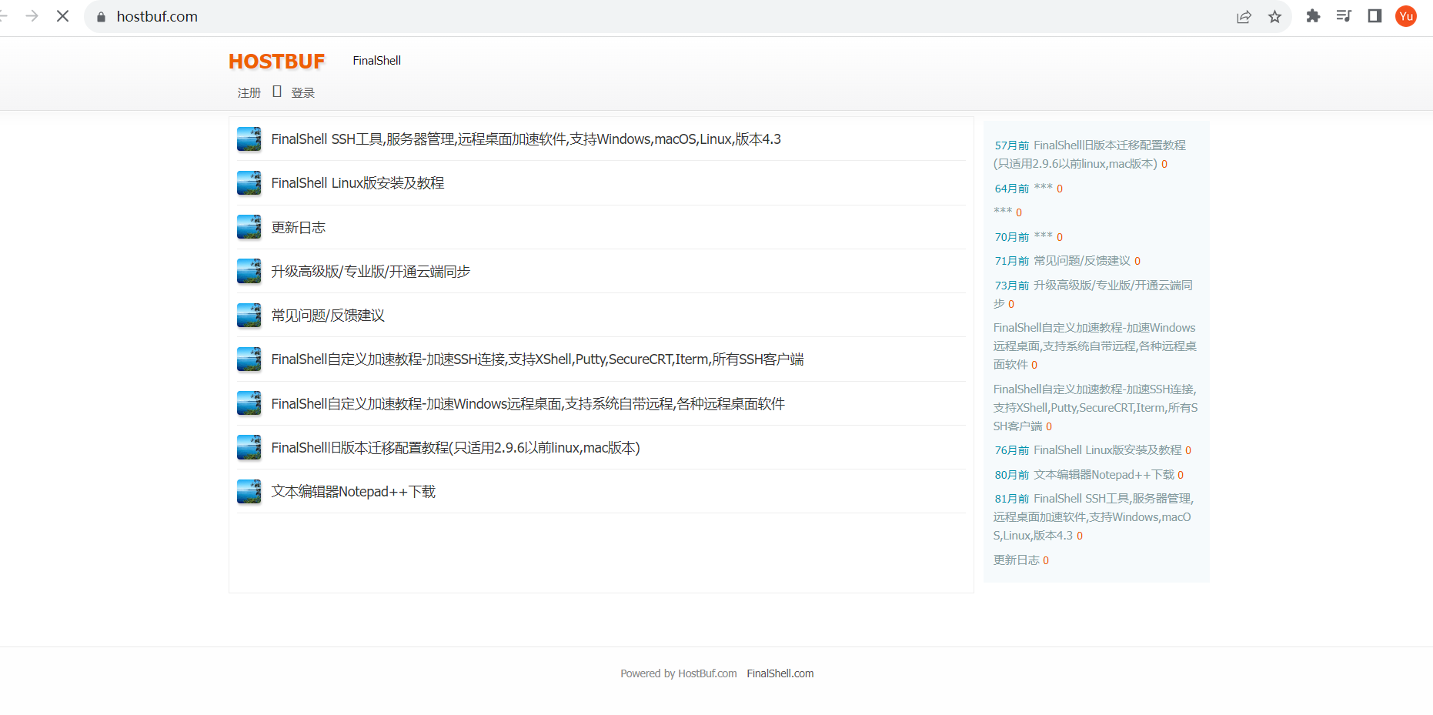
Task: Click thumbnail of 加速SSH连接 tutorial post
Action: click(x=249, y=359)
